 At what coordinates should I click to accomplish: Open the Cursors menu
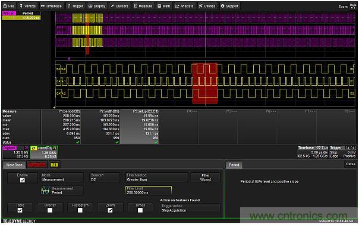[119, 6]
